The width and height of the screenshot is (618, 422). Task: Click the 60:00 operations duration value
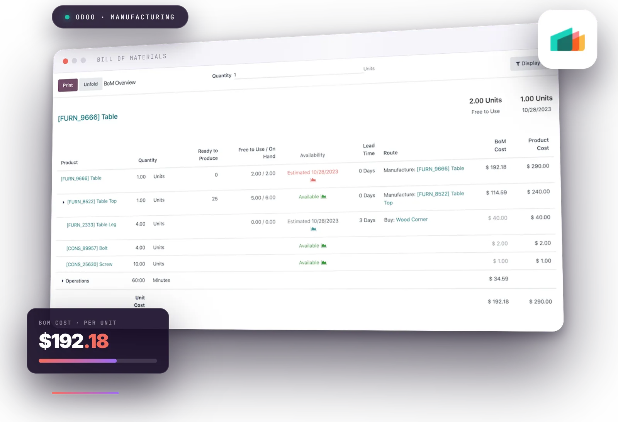click(x=138, y=280)
